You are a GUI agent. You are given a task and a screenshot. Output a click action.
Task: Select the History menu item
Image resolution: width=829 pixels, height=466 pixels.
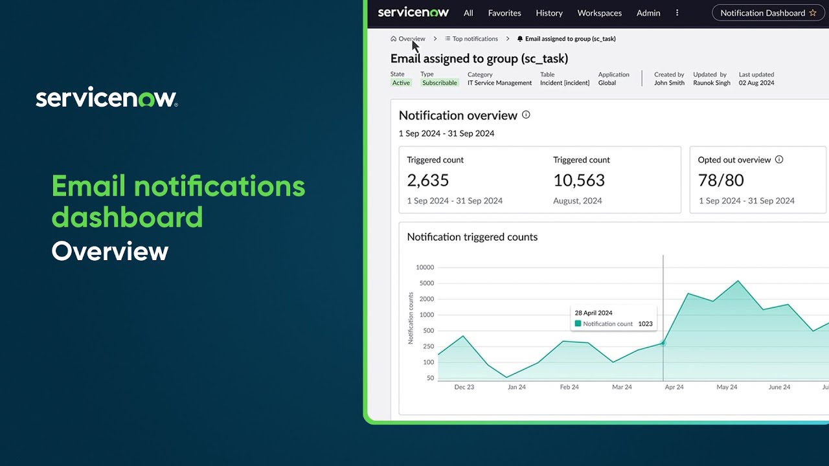click(x=549, y=12)
